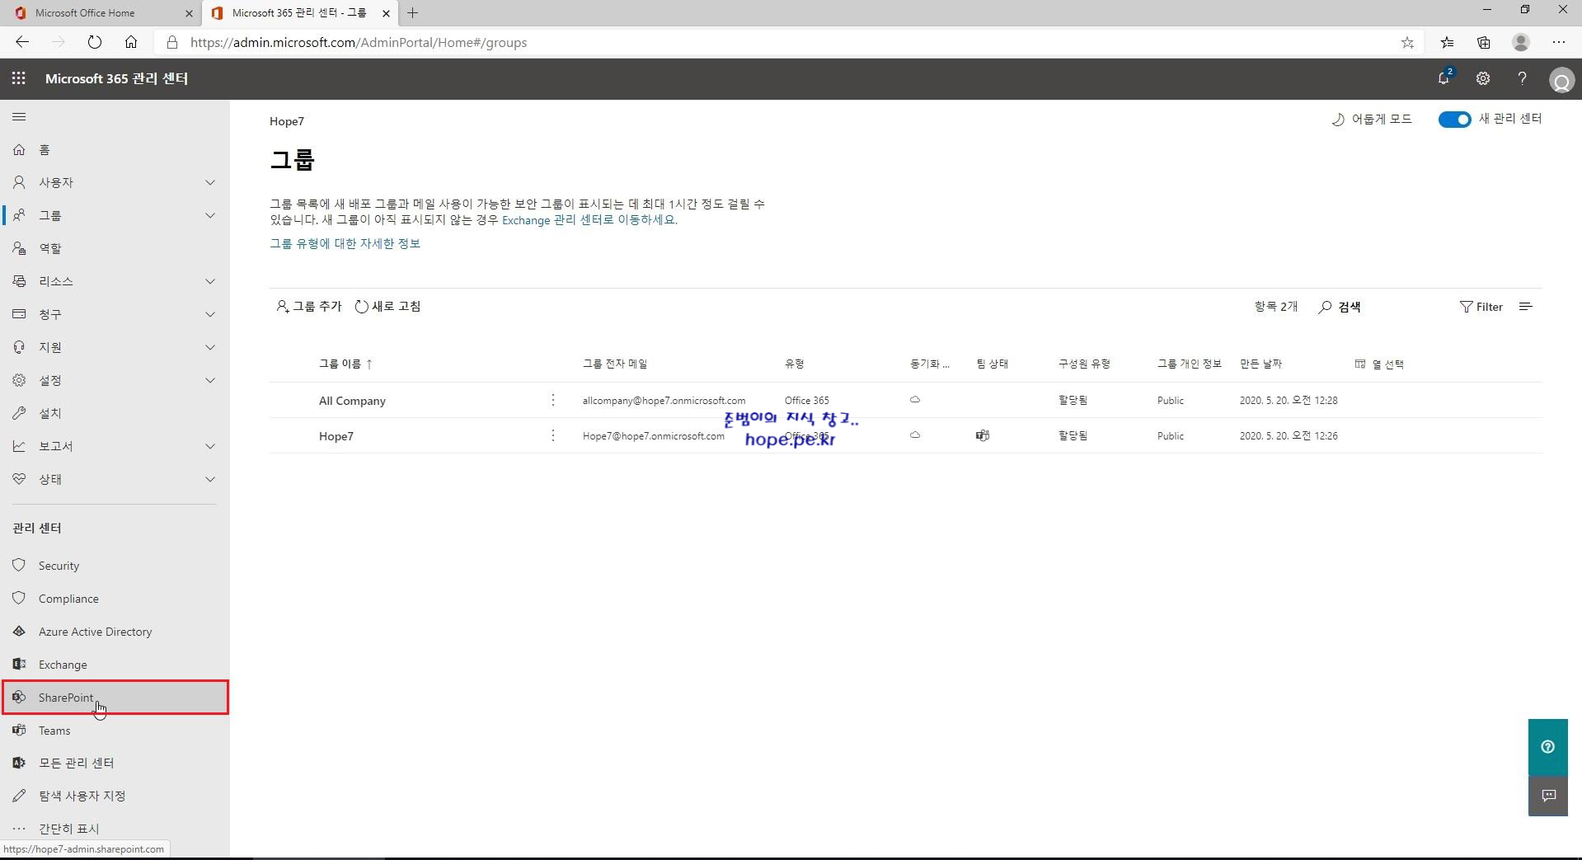Expand the Reports chevron

pos(210,446)
